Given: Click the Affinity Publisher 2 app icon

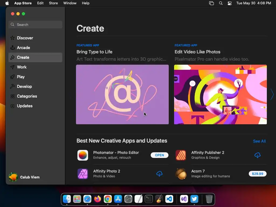Looking at the screenshot, I should click(x=181, y=155).
